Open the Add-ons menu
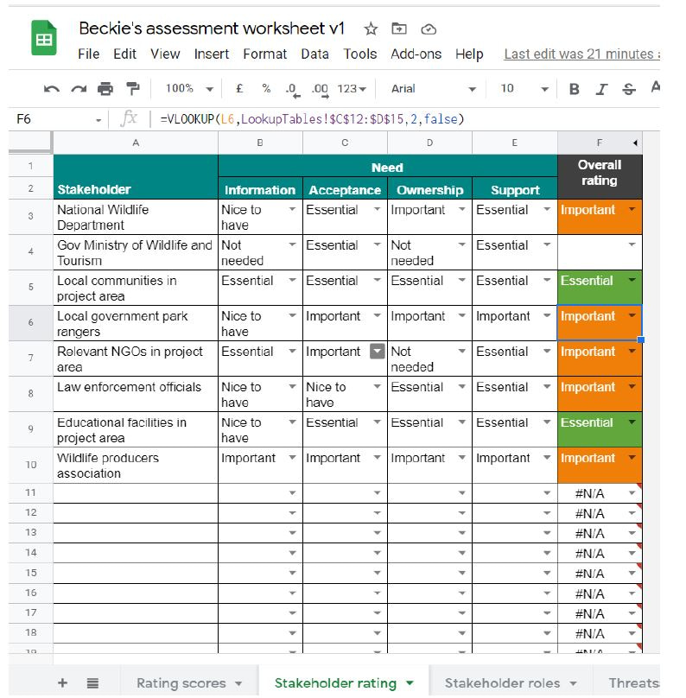The image size is (686, 698). 417,54
